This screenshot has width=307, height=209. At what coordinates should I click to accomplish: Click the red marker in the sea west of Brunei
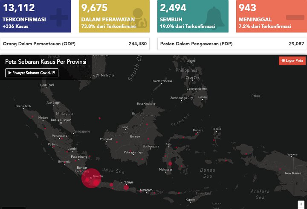[100, 118]
